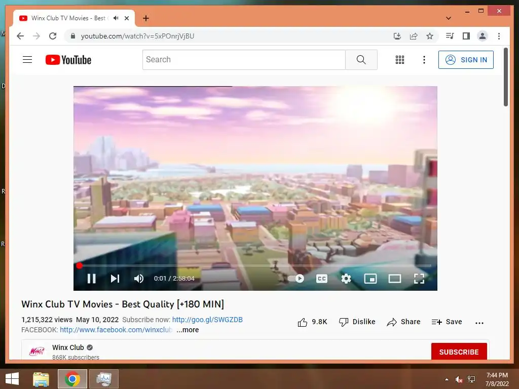This screenshot has height=389, width=519.
Task: Click Chrome taskbar icon
Action: click(x=72, y=379)
